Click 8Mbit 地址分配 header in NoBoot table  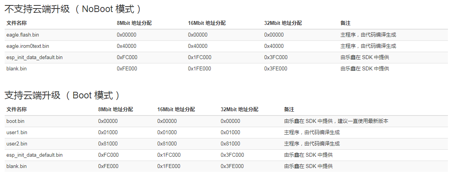[134, 23]
